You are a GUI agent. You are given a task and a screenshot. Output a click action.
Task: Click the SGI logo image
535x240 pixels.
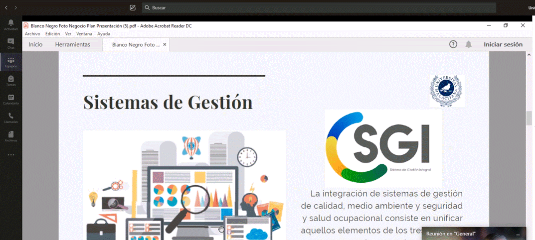pyautogui.click(x=383, y=148)
